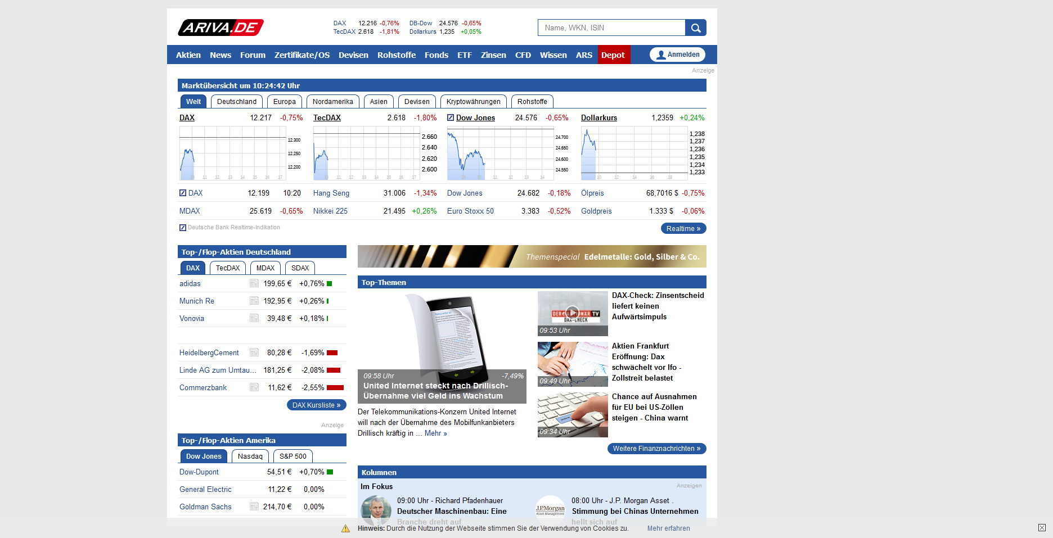Click the news icon next to HeidelbergCement
The height and width of the screenshot is (538, 1053).
pos(254,352)
